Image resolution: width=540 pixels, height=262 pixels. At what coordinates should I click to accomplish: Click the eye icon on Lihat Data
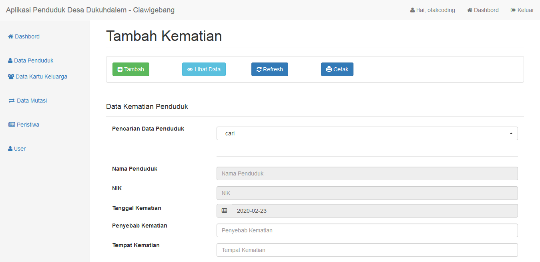[189, 69]
